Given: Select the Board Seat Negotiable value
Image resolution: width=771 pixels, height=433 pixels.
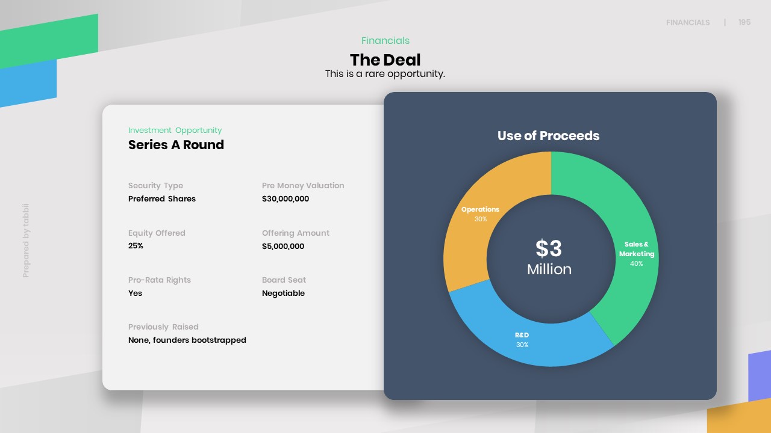Looking at the screenshot, I should point(283,293).
